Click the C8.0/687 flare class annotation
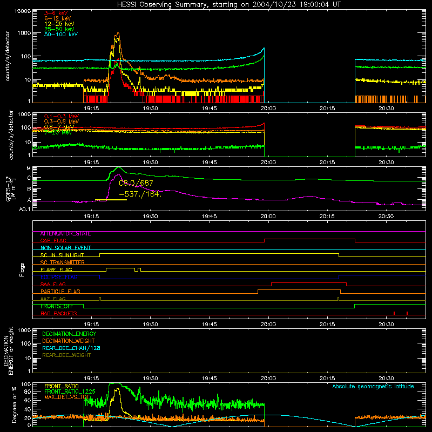 coord(136,183)
